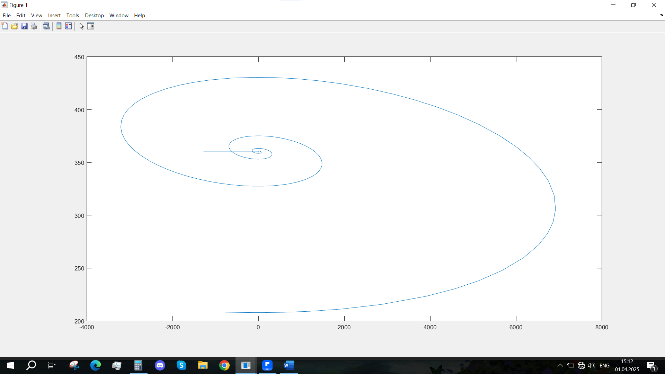665x374 pixels.
Task: Open the Windows Start menu
Action: tap(10, 365)
